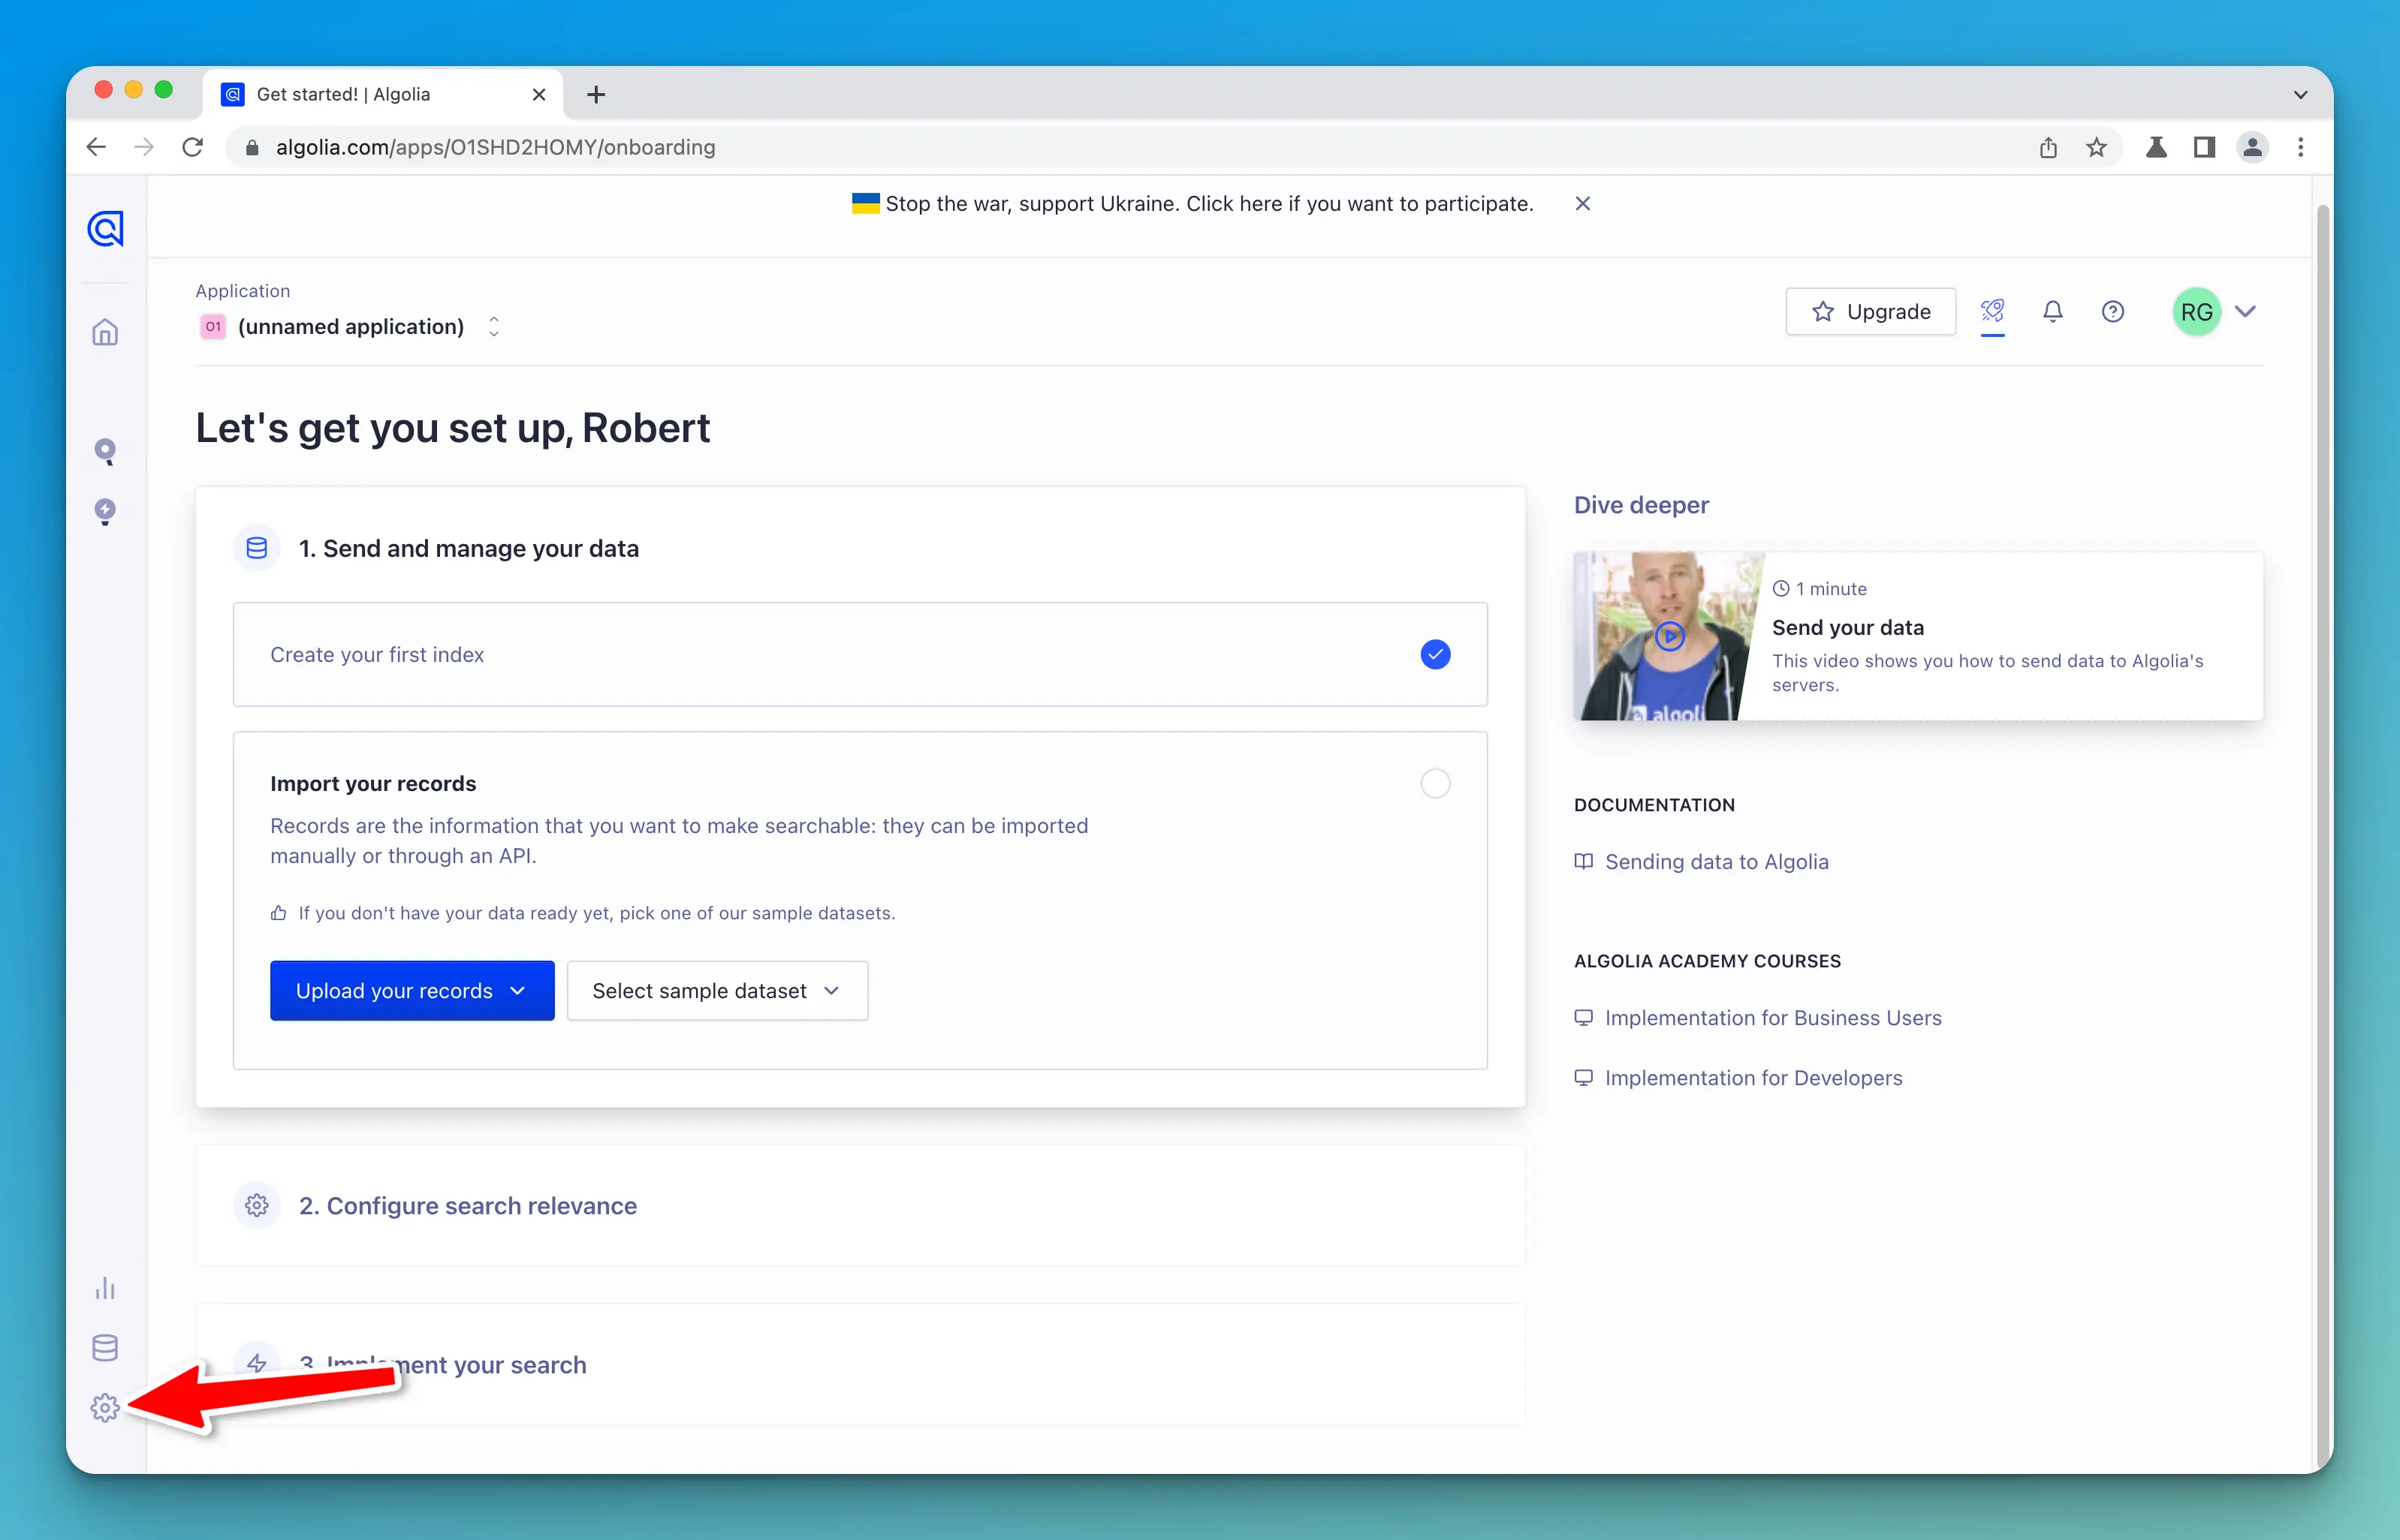Open the Recommend lightbulb sidebar icon
The width and height of the screenshot is (2400, 1540).
point(105,512)
